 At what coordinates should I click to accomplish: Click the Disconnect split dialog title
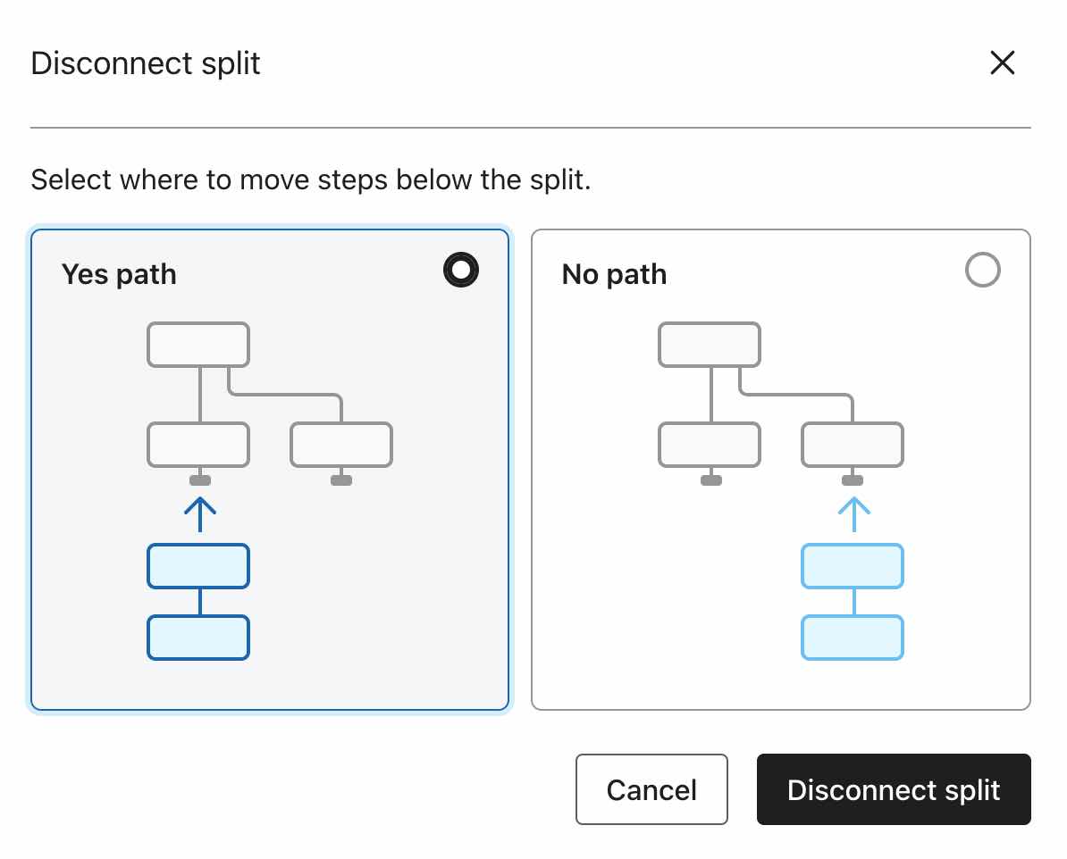[146, 63]
